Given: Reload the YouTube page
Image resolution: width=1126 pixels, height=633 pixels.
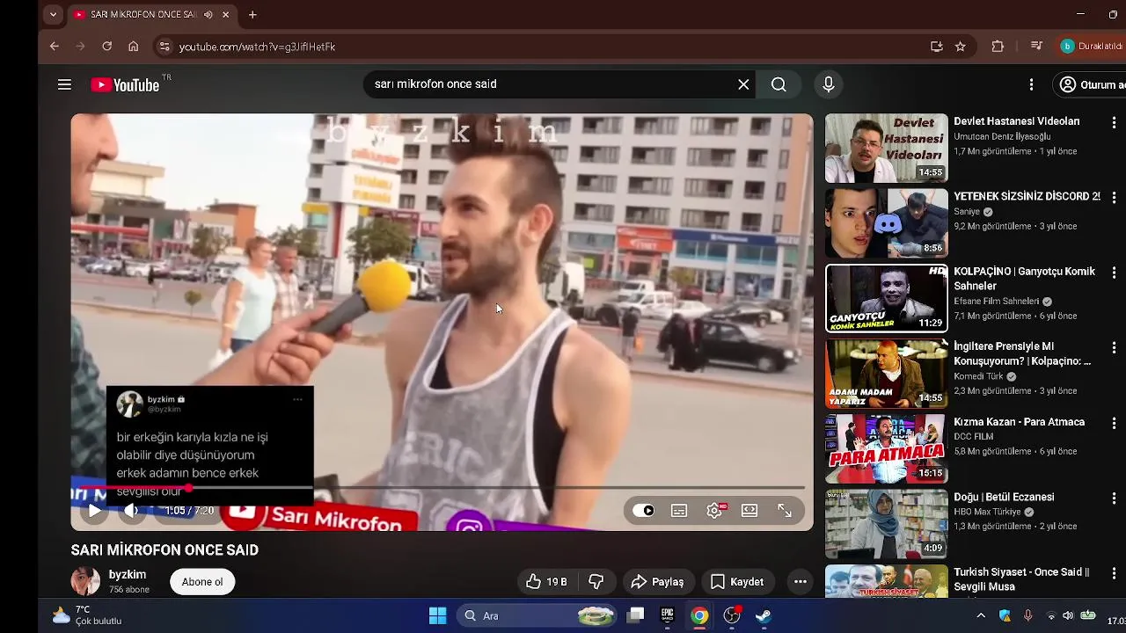Looking at the screenshot, I should (x=106, y=47).
